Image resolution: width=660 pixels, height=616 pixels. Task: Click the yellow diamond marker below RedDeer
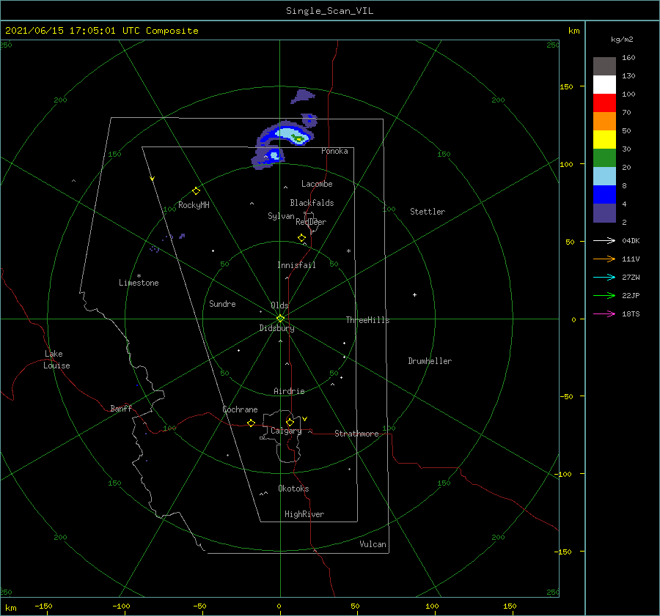tap(302, 238)
